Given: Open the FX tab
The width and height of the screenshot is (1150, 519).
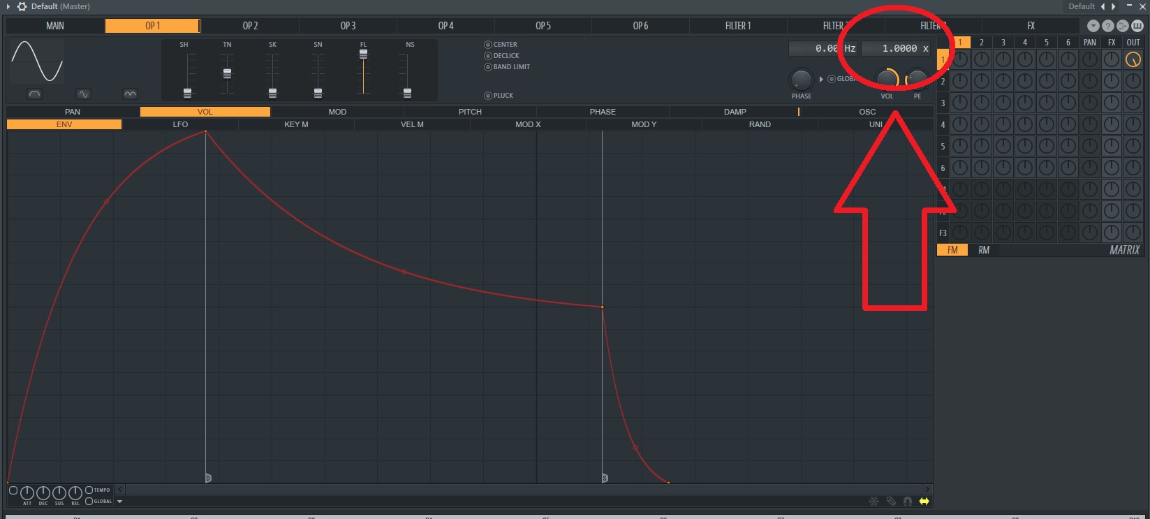Looking at the screenshot, I should point(1031,26).
